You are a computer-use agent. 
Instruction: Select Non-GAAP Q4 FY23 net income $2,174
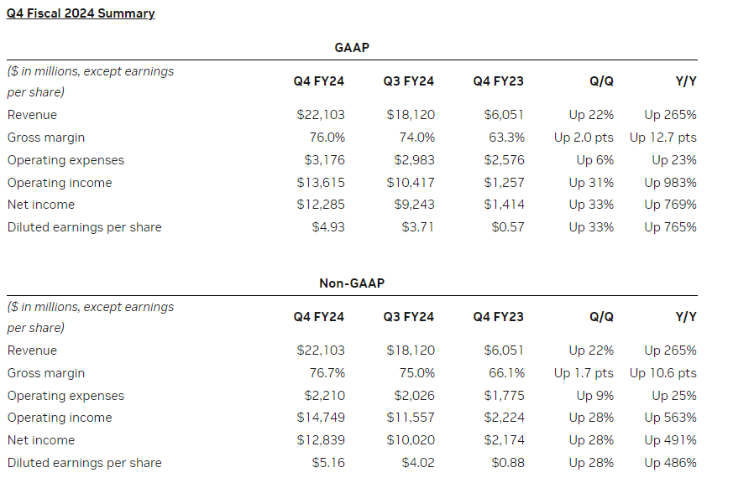coord(504,440)
